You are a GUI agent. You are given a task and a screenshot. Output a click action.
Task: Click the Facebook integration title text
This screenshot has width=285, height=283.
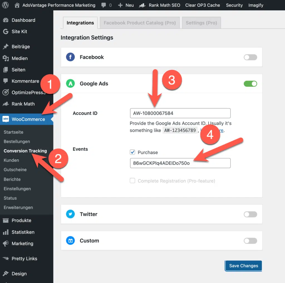coord(92,57)
